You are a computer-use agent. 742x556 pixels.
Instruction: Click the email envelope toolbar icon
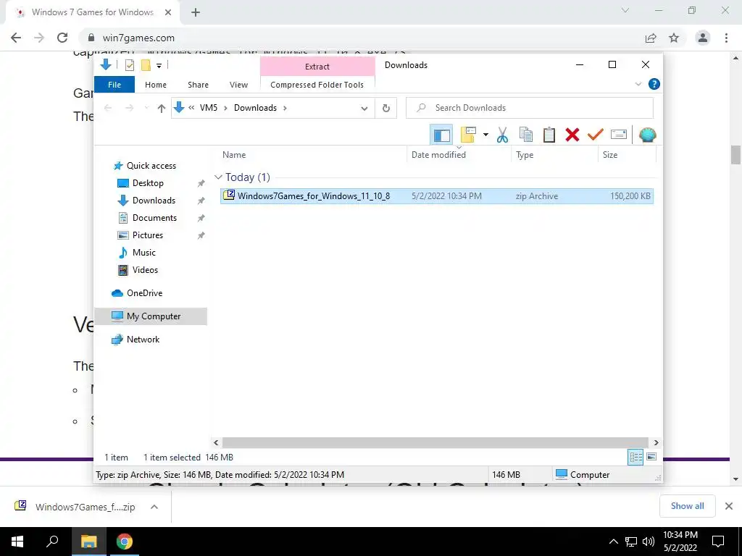point(619,135)
